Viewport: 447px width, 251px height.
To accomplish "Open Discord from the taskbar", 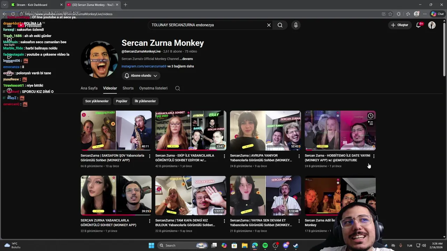I will click(x=286, y=245).
